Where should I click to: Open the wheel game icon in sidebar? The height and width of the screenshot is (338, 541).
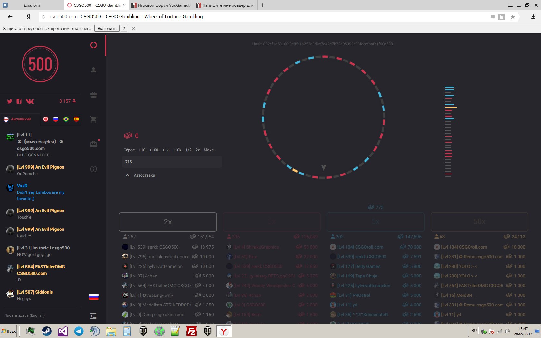[93, 45]
